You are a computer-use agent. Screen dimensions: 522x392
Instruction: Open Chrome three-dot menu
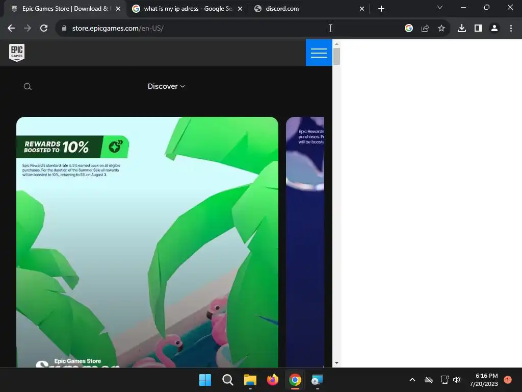[x=511, y=29]
